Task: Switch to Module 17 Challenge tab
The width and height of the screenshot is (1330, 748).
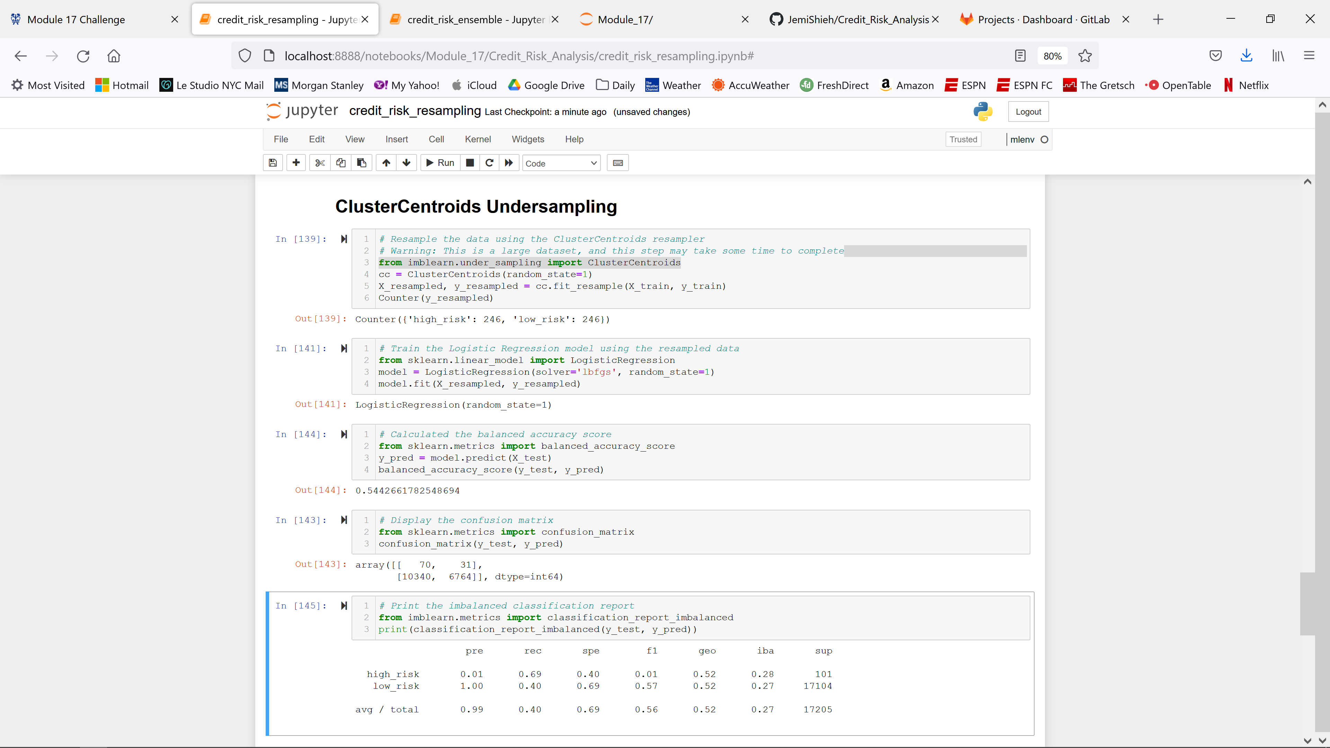Action: pyautogui.click(x=95, y=20)
